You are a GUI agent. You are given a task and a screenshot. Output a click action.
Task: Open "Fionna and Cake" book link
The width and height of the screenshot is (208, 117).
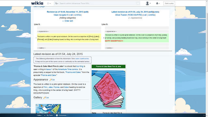click(73, 72)
